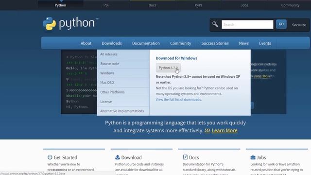Switch to Docs tab in top bar
The height and width of the screenshot is (175, 311).
152,5
